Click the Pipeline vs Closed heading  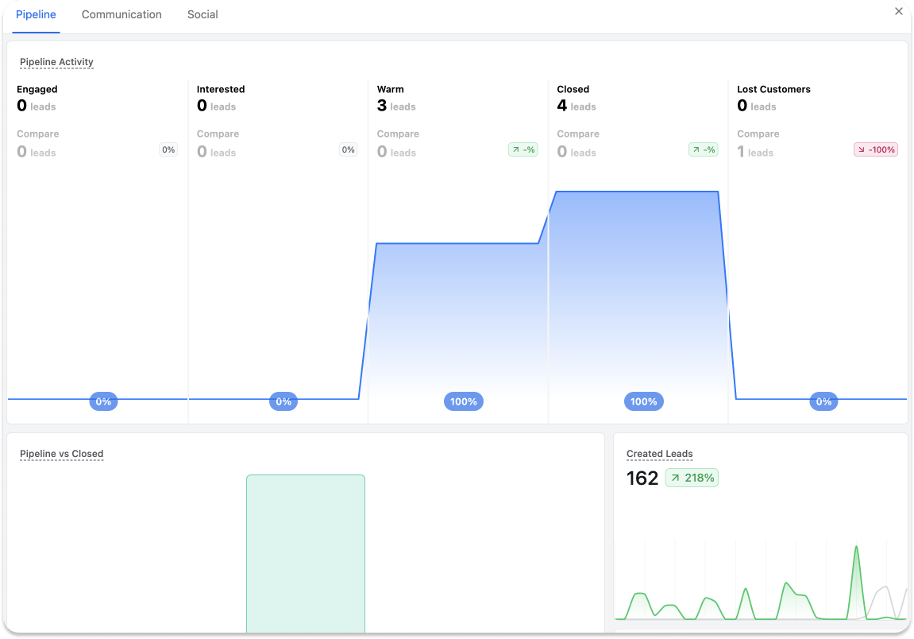pyautogui.click(x=61, y=454)
